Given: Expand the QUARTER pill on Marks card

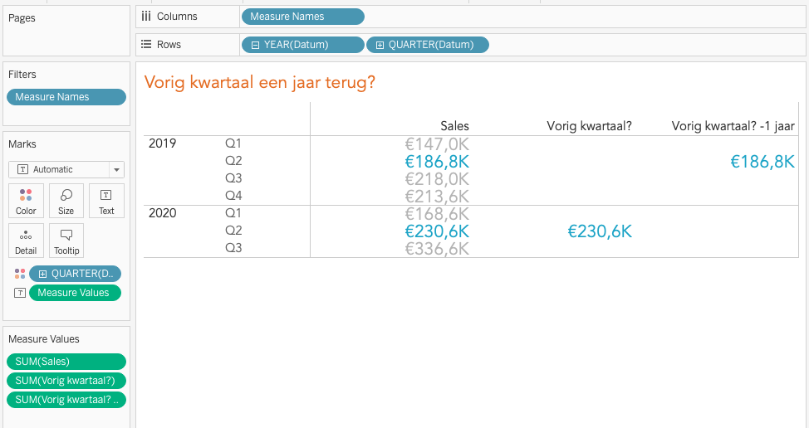Looking at the screenshot, I should tap(42, 274).
